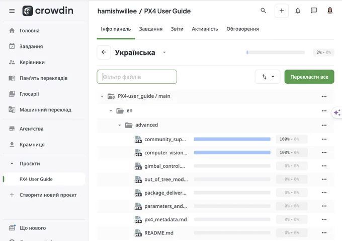Screen dimensions: 342x241
Task: Click the Crowdin logo
Action: point(48,11)
